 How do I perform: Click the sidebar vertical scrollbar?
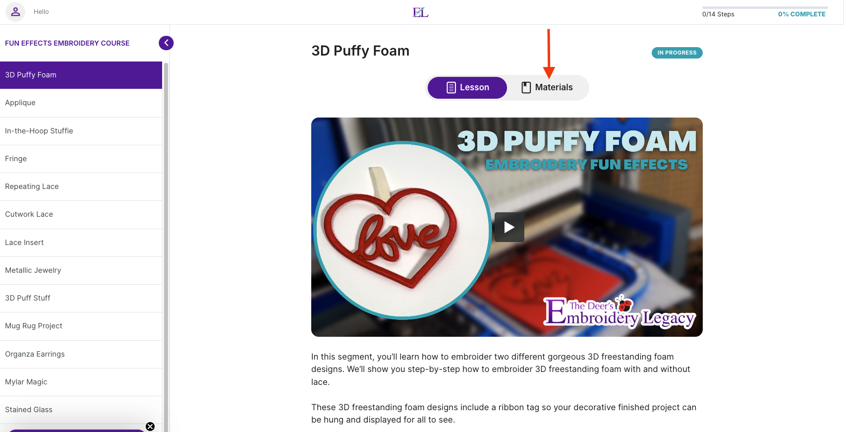tap(166, 247)
